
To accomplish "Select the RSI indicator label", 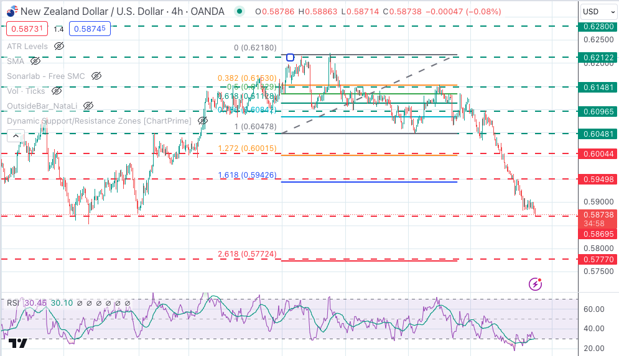I will pos(13,303).
